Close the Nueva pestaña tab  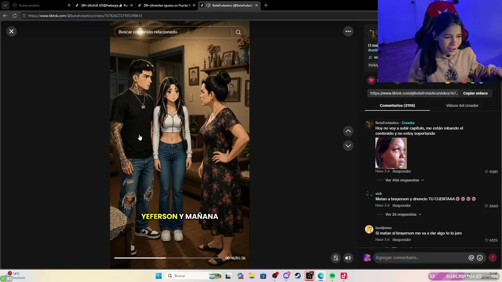point(69,5)
